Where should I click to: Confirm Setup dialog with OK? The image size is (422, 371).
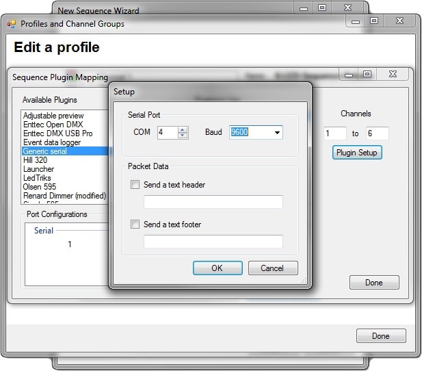217,268
